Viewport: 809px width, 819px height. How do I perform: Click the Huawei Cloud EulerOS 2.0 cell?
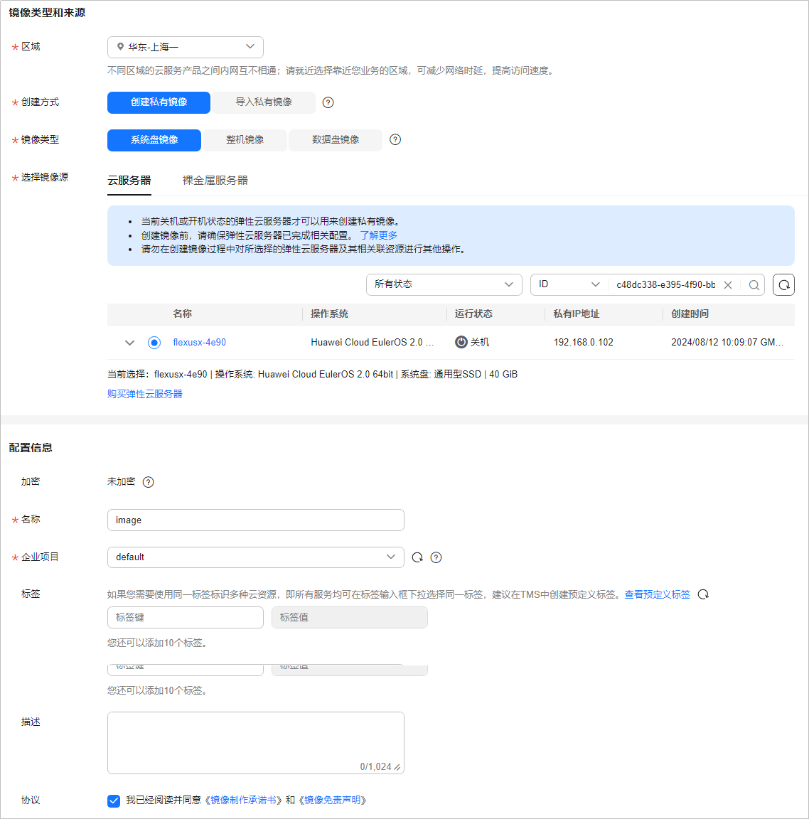tap(373, 343)
